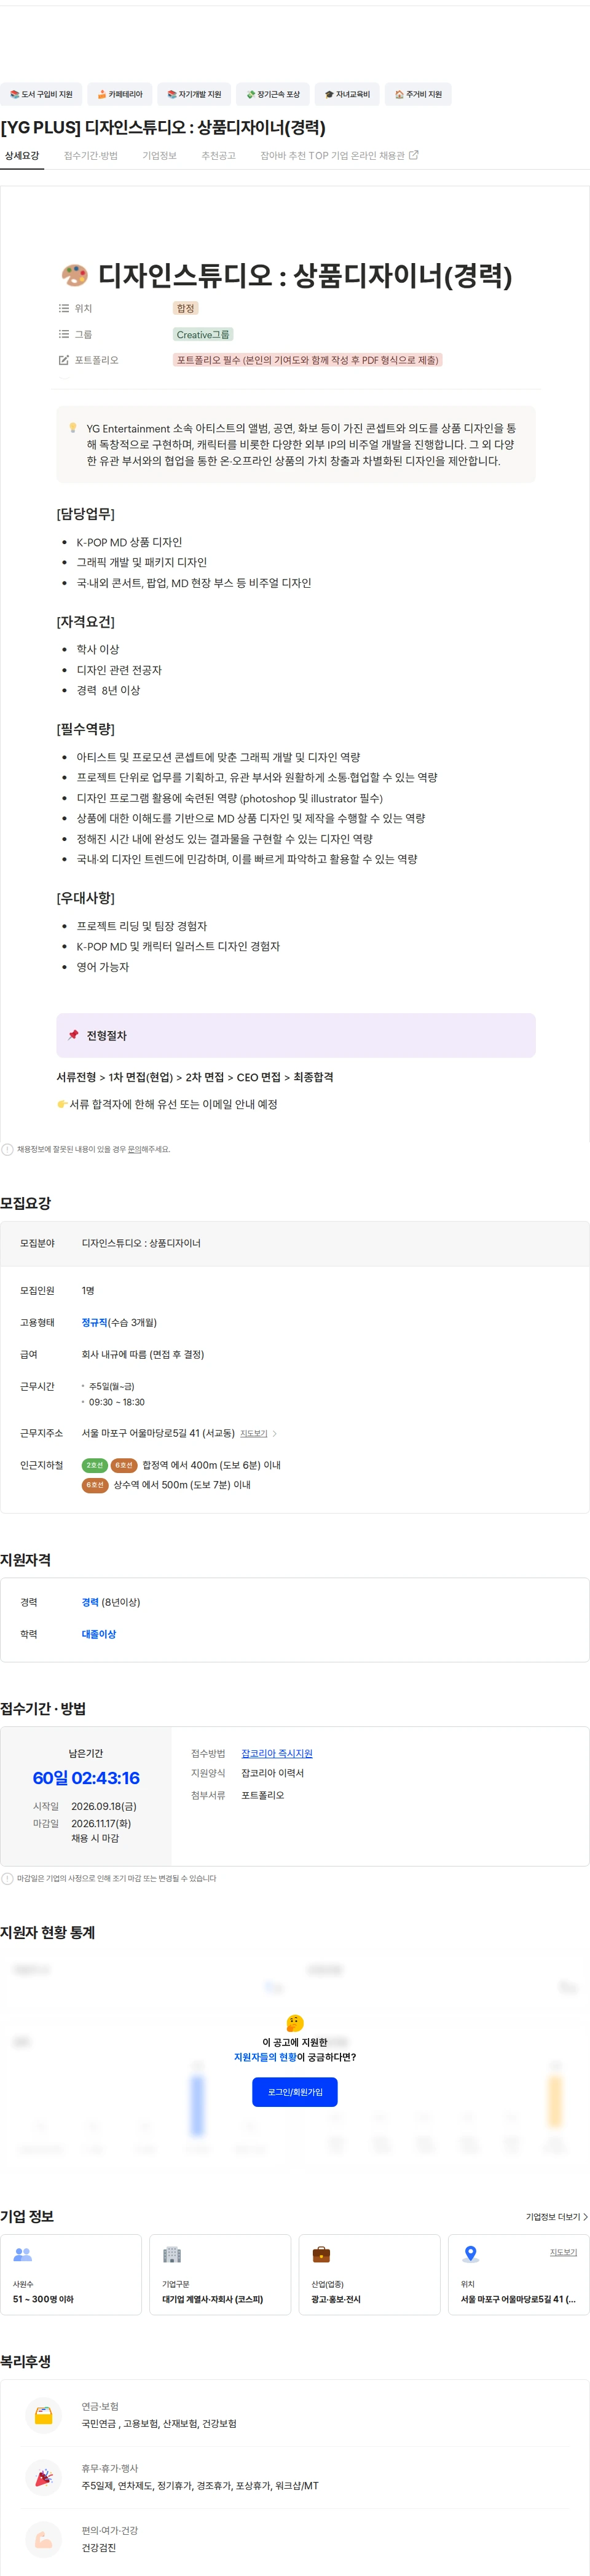Click 대기업 계열사·자회사 (코스피) text
Viewport: 590px width, 2576px height.
(x=213, y=2299)
